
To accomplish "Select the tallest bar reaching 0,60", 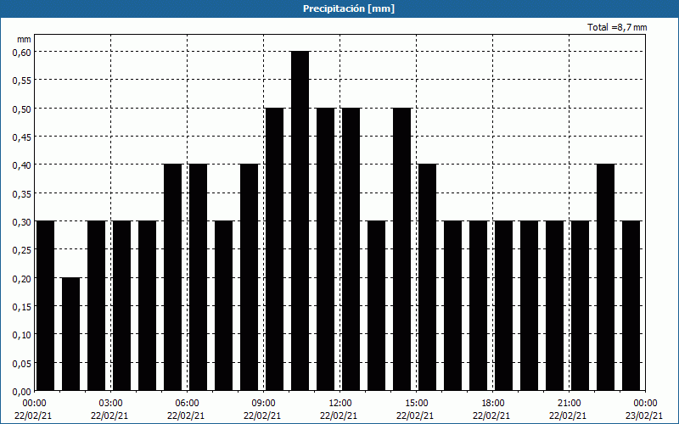I will click(300, 221).
